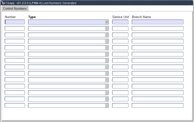194x122 pixels.
Task: Click the Branch Name field in third row
Action: (158, 35)
